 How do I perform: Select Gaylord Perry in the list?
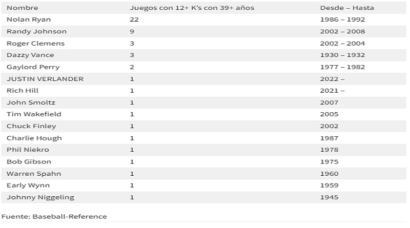click(33, 67)
